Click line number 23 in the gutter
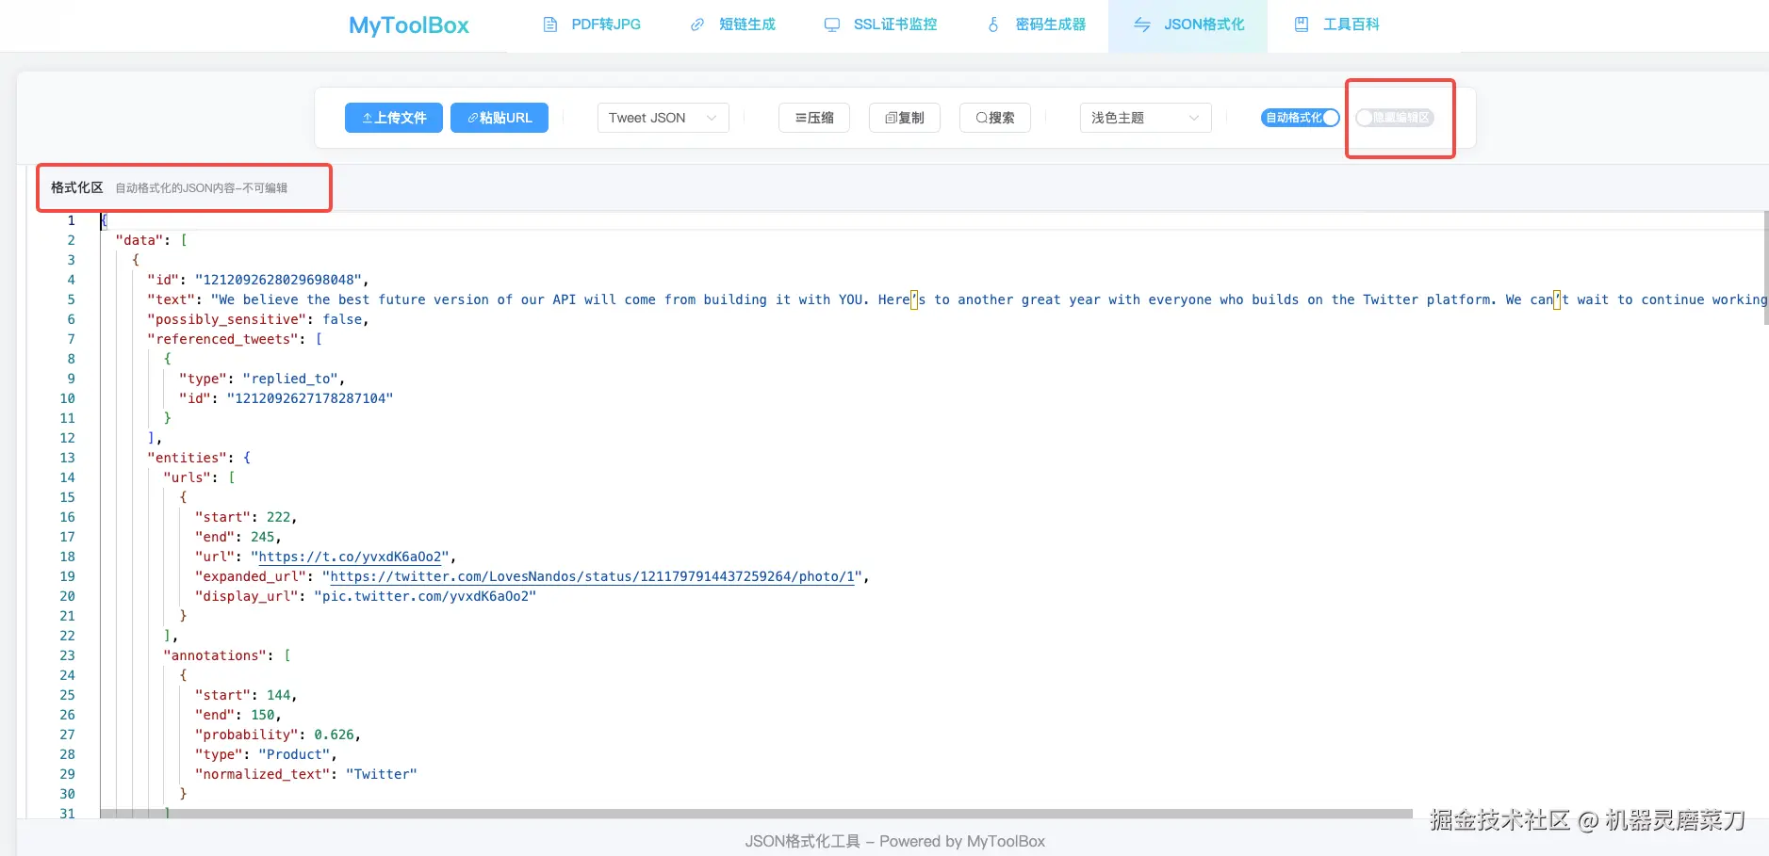 click(x=67, y=655)
